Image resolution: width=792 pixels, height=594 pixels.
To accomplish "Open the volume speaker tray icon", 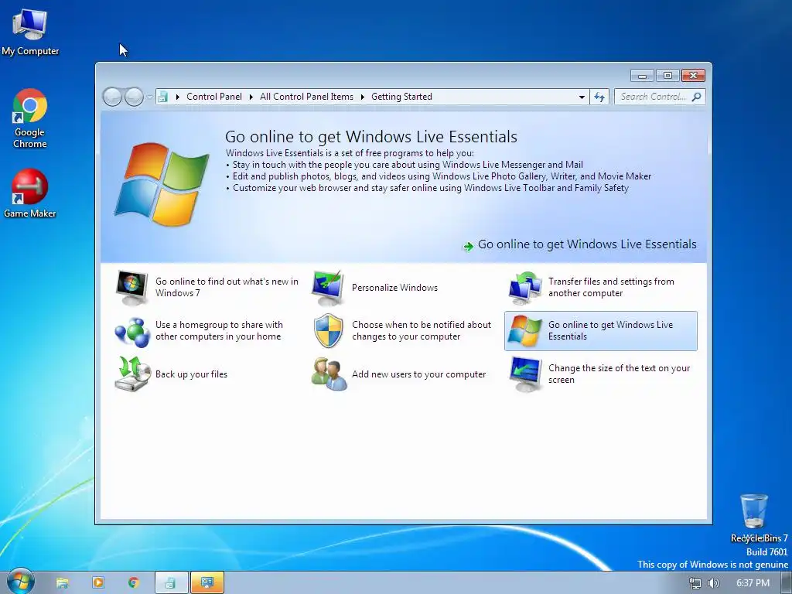I will 713,583.
